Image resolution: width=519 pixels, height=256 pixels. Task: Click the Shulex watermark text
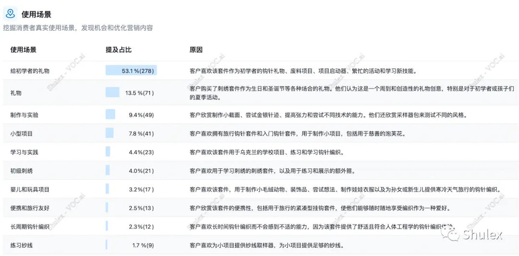(x=482, y=235)
